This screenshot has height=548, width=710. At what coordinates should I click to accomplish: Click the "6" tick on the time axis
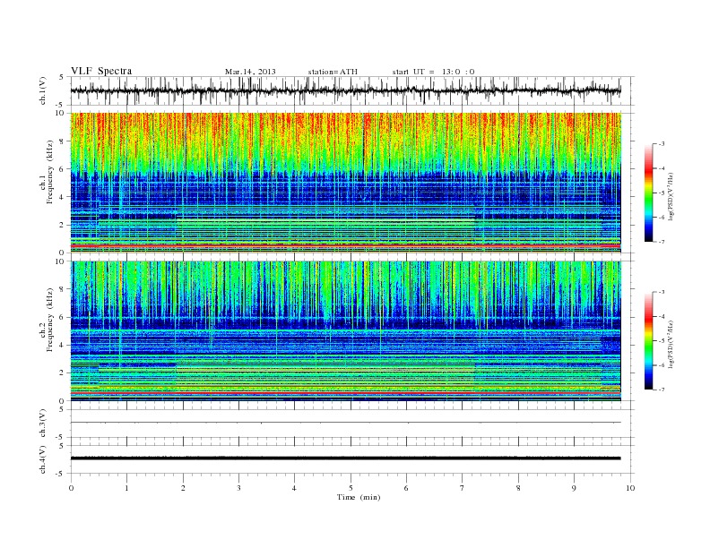(x=406, y=488)
